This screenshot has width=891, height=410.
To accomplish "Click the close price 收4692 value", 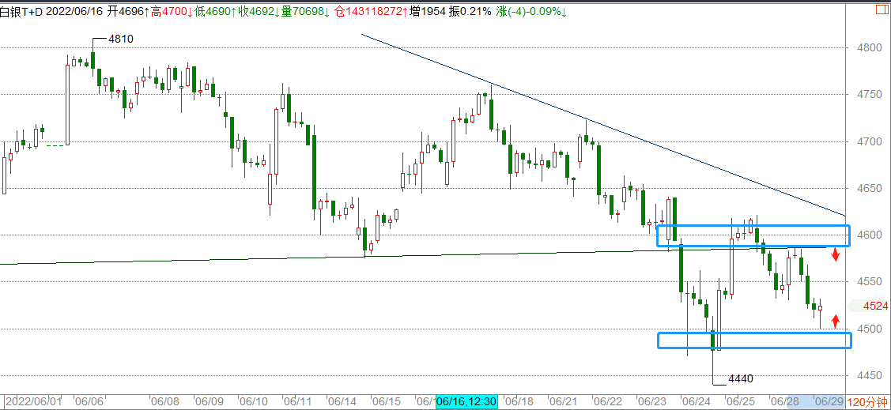I will pyautogui.click(x=259, y=11).
